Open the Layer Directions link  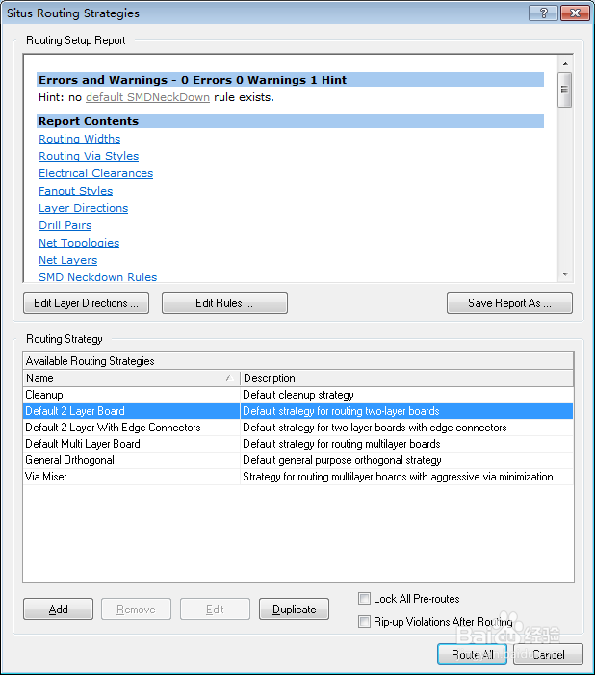pos(84,208)
